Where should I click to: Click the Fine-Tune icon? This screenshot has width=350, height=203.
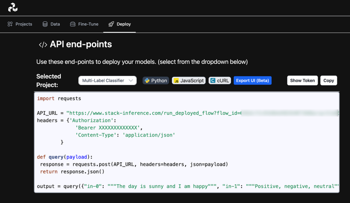coord(72,24)
